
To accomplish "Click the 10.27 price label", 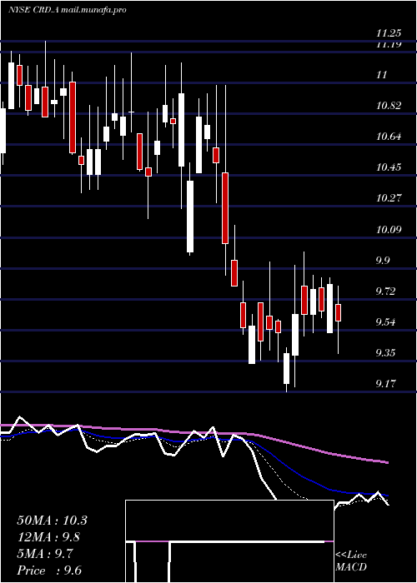I will point(389,198).
